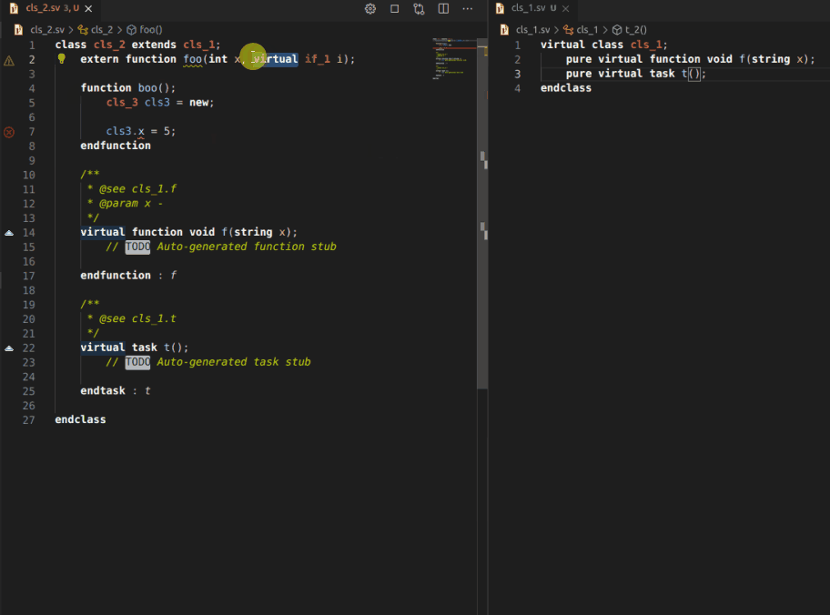Screen dimensions: 830x615
Task: Click the split editor icon in the title bar
Action: 443,8
